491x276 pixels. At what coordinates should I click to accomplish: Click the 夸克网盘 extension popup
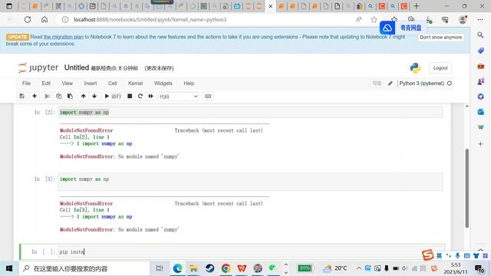click(x=402, y=28)
